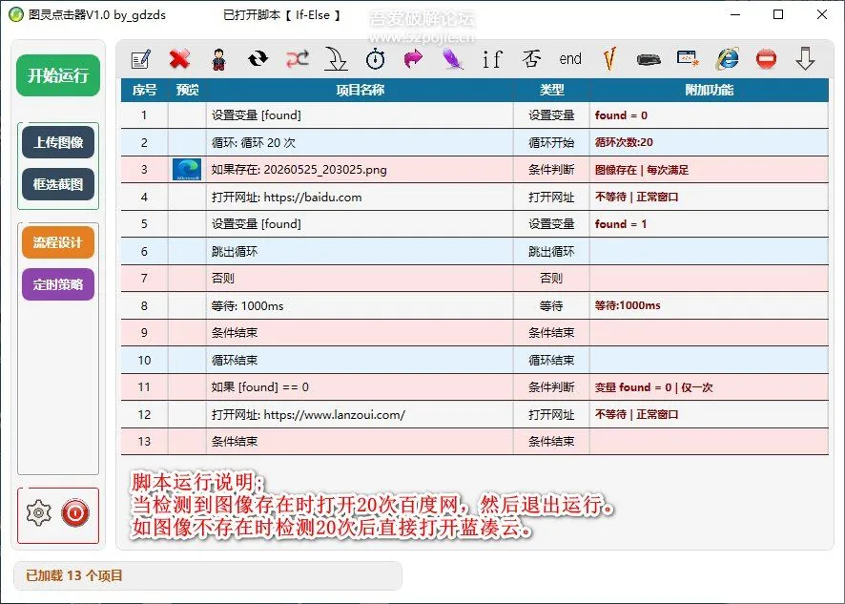Click the Internet Explorer open URL icon
Screen dimensions: 845x604
tap(727, 59)
